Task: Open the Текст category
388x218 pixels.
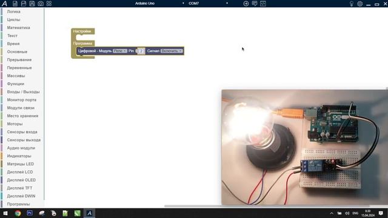Action: click(x=12, y=36)
